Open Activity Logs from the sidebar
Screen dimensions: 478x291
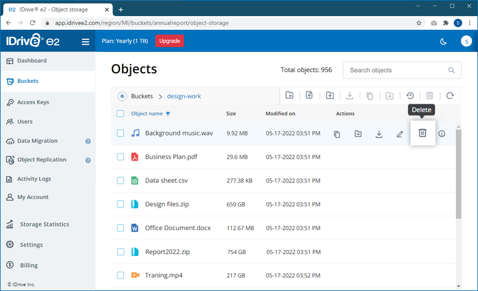coord(34,178)
